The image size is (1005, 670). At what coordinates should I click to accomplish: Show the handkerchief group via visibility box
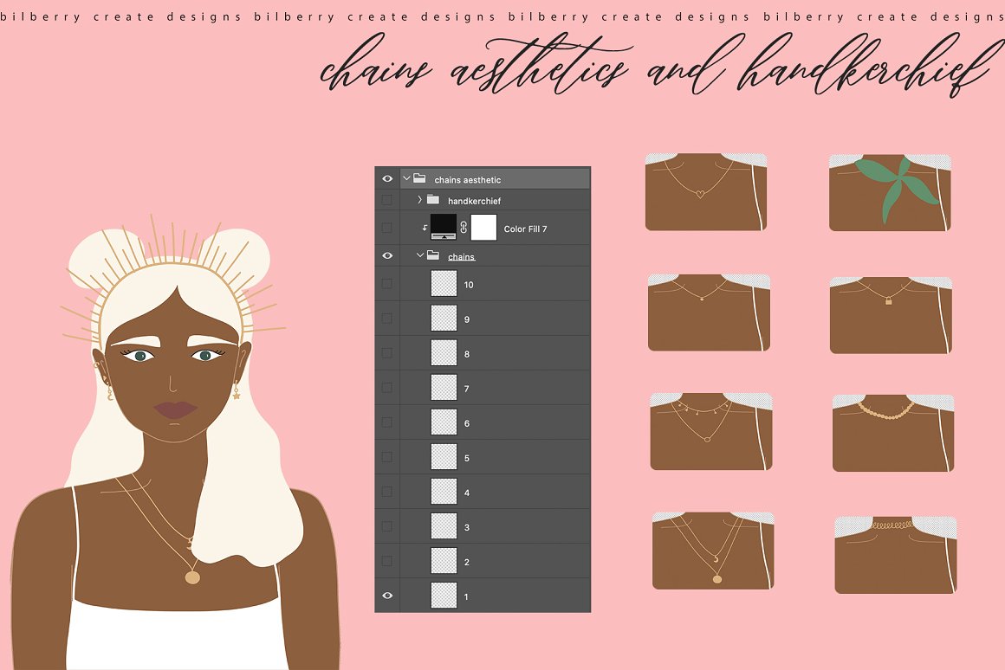coord(387,200)
